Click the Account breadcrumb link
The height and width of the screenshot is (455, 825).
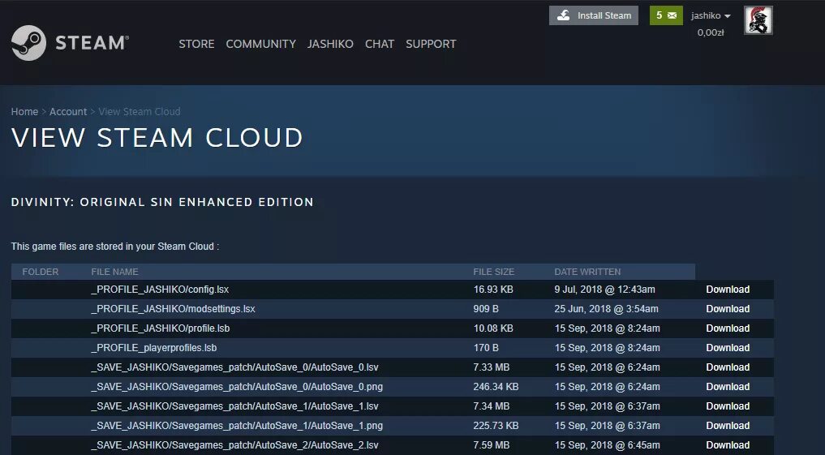[x=68, y=111]
